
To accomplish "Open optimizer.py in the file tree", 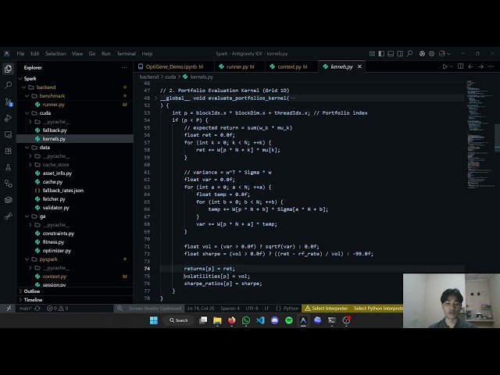I will click(x=57, y=251).
